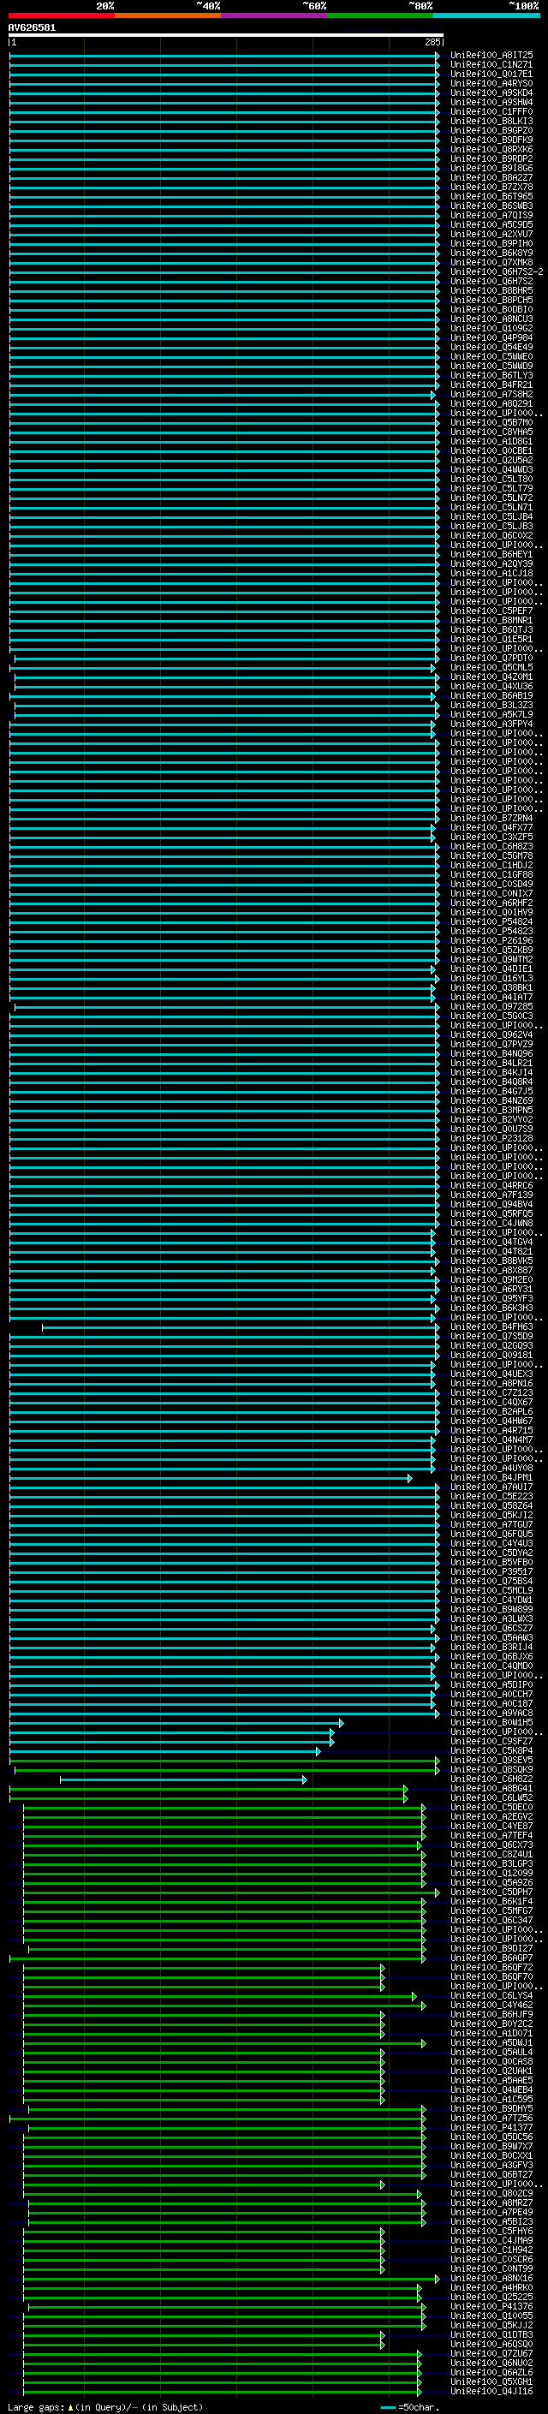This screenshot has width=548, height=2414.
Task: Select label UniRef100_B9GPZ0
Action: (491, 130)
